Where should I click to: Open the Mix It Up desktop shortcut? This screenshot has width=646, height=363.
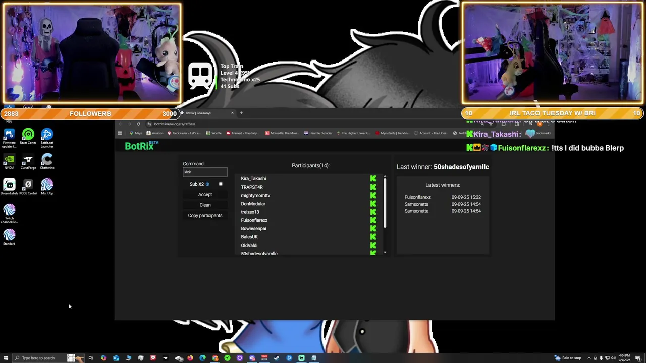point(47,187)
